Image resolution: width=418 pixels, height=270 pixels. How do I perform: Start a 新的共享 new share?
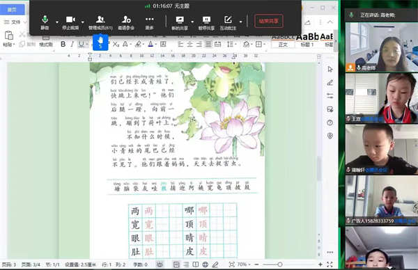[x=180, y=23]
